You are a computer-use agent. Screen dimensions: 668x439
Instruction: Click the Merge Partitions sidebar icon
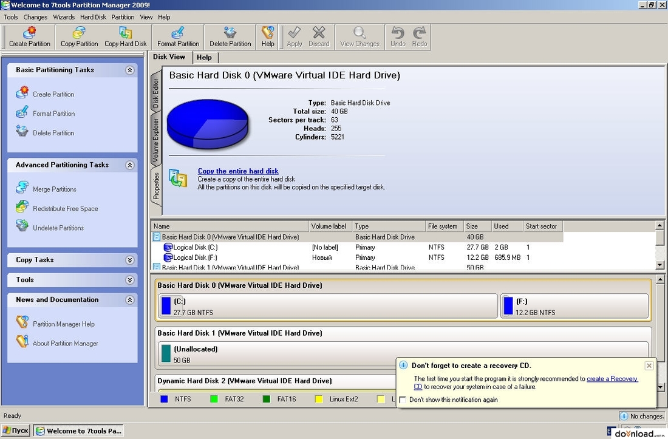coord(22,188)
